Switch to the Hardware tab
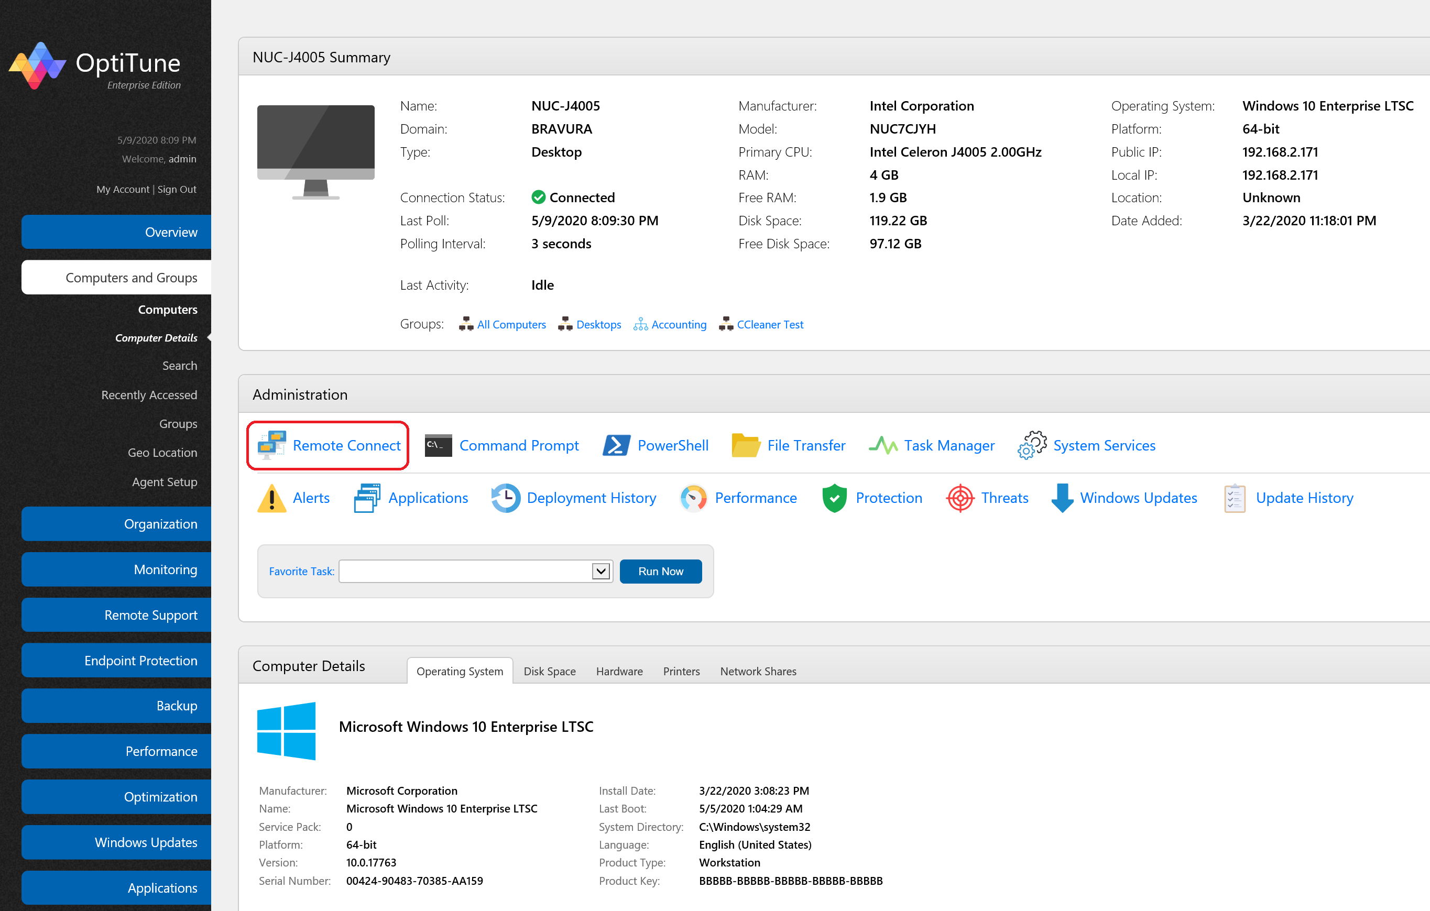1430x911 pixels. pos(619,671)
